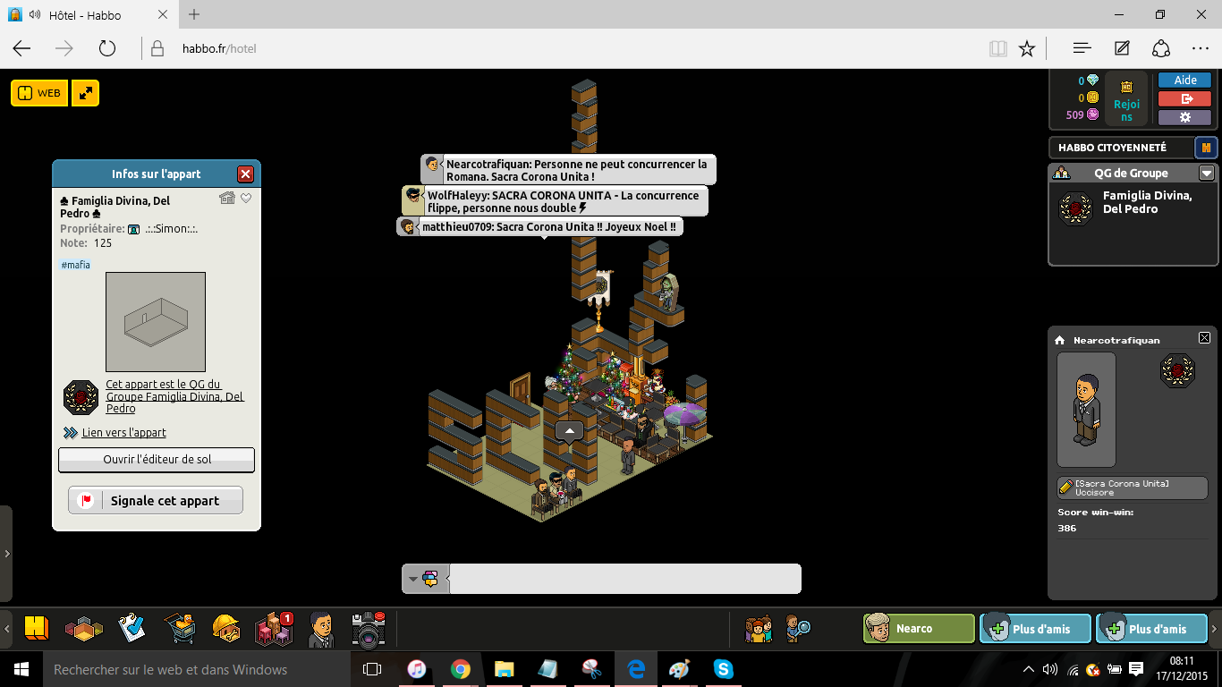This screenshot has height=687, width=1222.
Task: Click the WEB button
Action: pyautogui.click(x=39, y=93)
